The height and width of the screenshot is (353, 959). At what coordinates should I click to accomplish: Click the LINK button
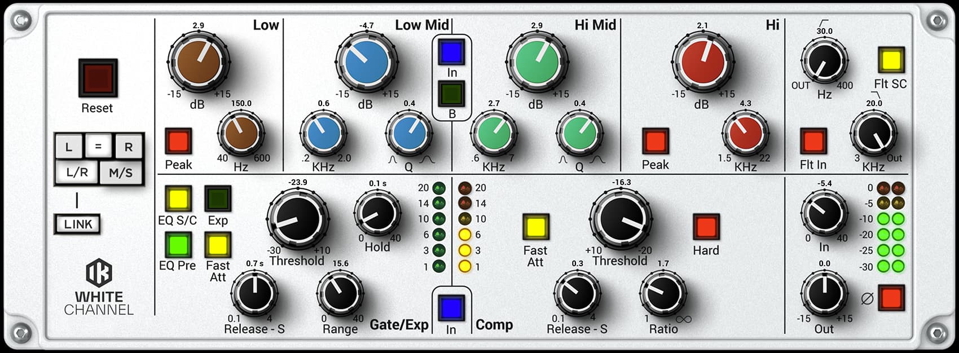point(78,224)
